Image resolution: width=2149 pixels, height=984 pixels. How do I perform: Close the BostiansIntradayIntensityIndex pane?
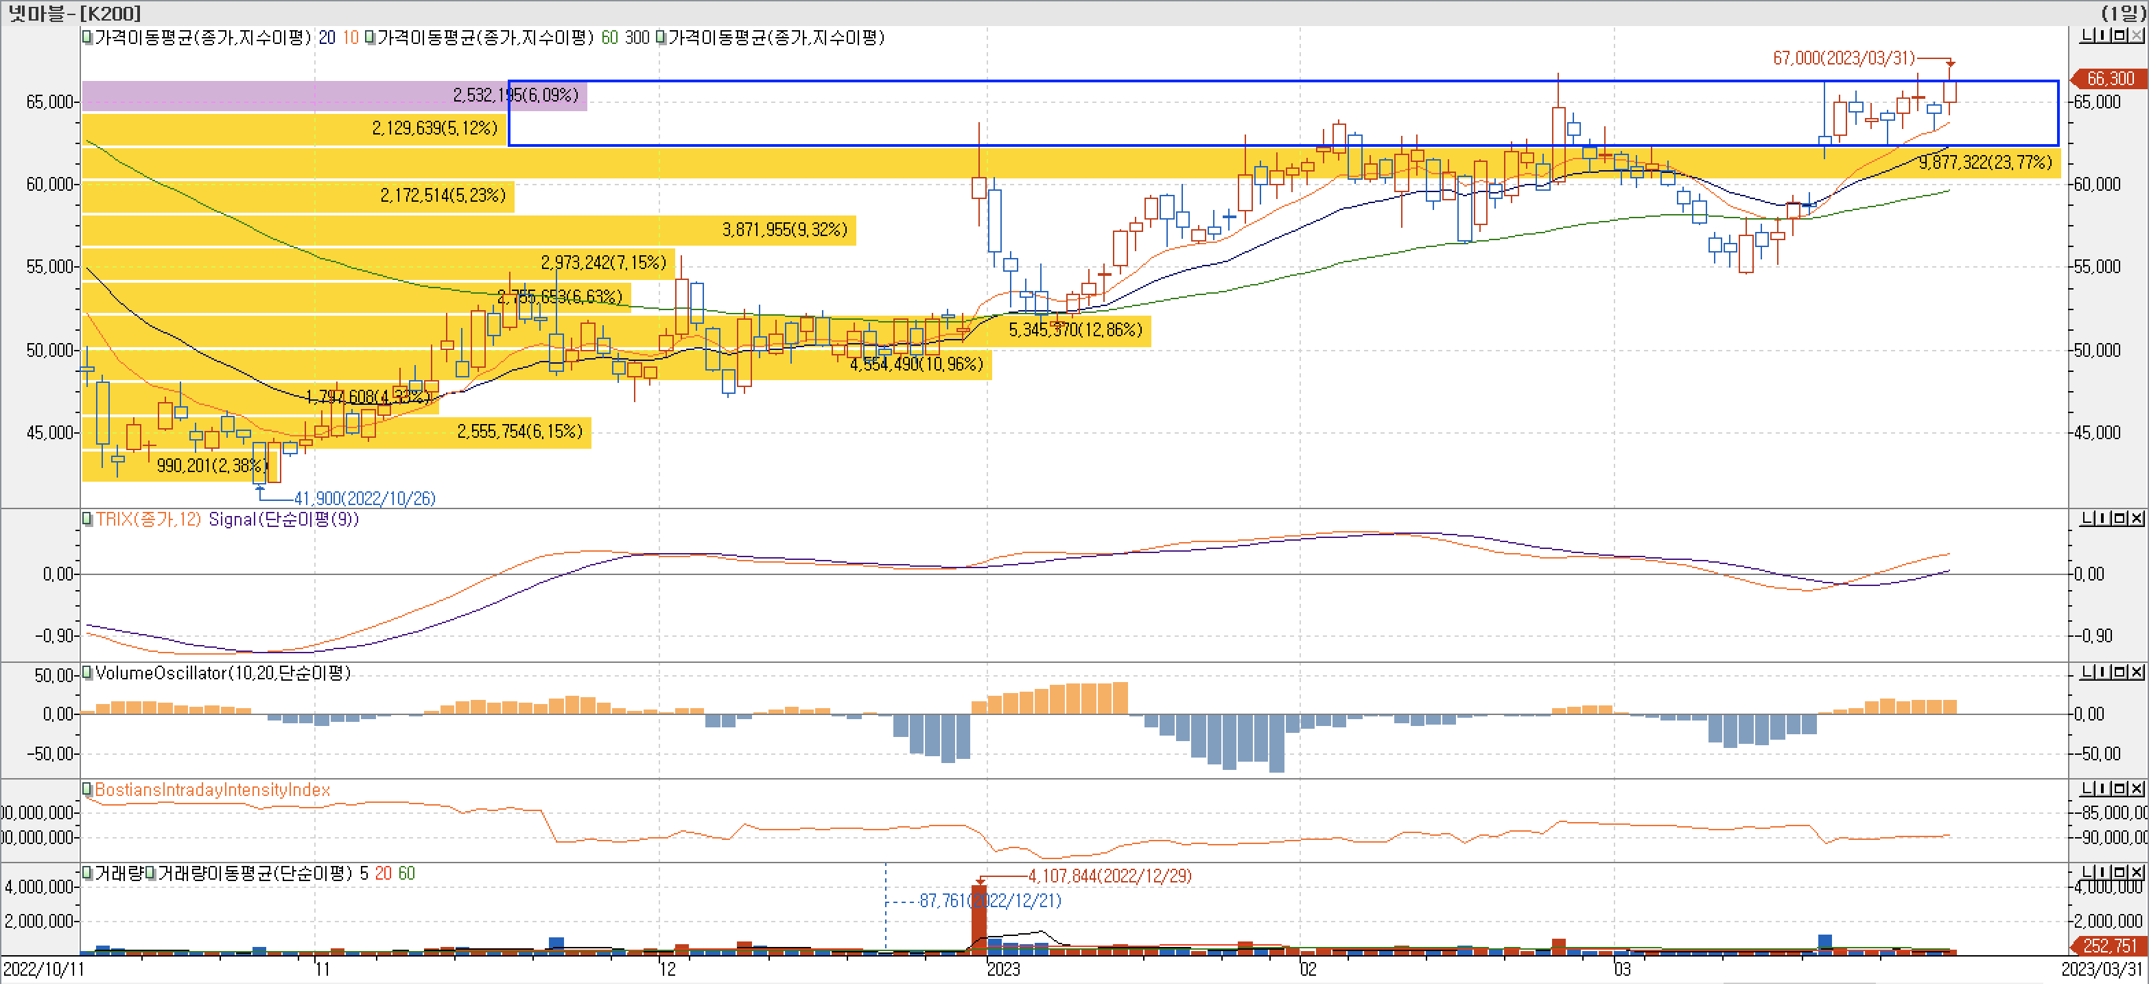point(2137,788)
